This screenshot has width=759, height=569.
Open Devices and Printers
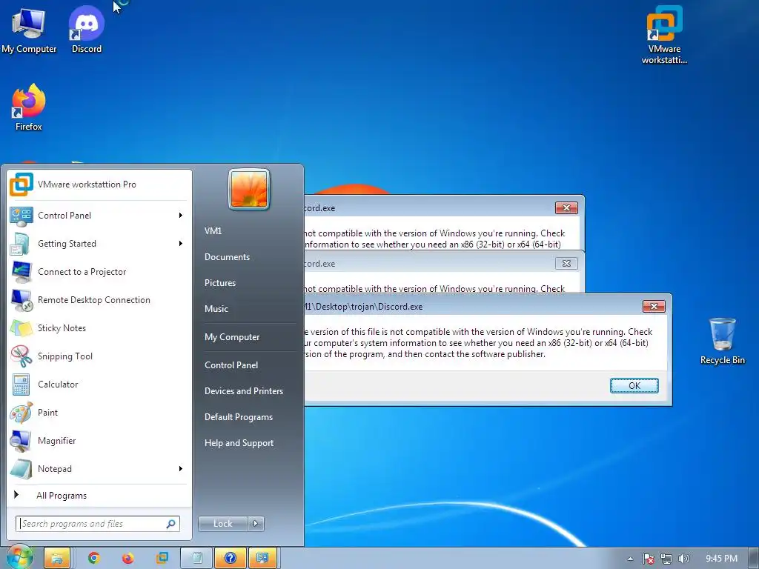click(x=244, y=391)
